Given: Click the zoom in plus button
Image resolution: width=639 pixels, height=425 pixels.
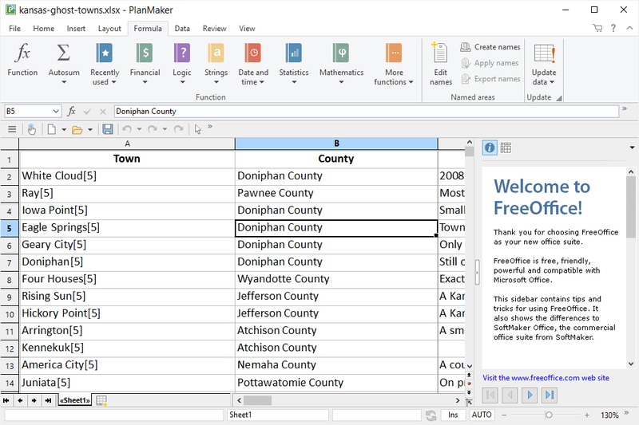Looking at the screenshot, I should [x=587, y=415].
